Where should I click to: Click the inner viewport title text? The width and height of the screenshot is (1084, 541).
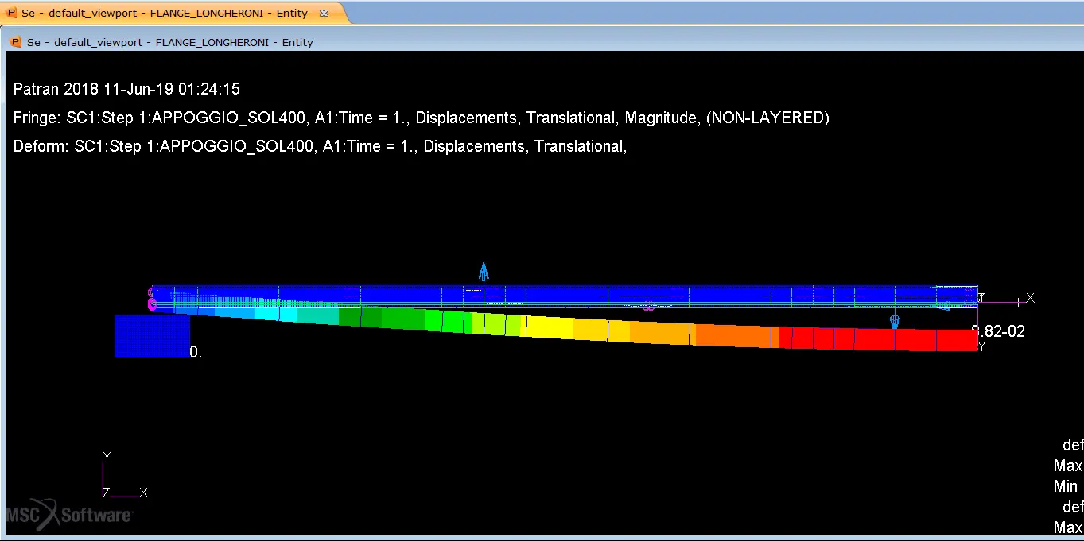170,42
